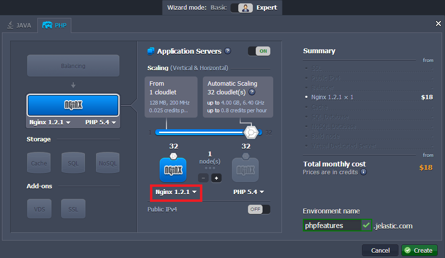Image resolution: width=445 pixels, height=258 pixels.
Task: Click the cloudlet scaling slider handle
Action: point(251,132)
